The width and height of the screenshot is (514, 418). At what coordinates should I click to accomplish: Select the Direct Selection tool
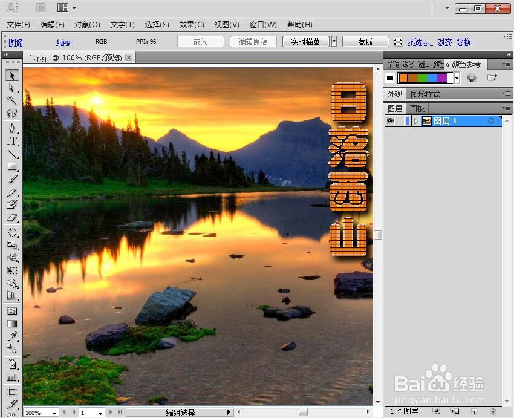tap(12, 88)
